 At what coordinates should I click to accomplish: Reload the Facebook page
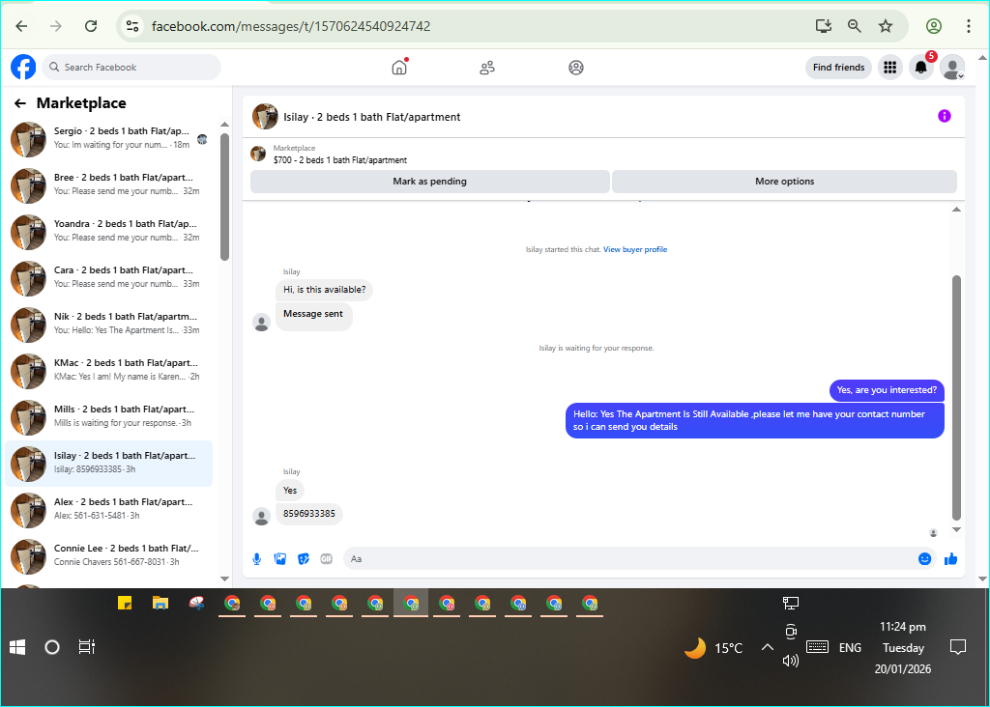pyautogui.click(x=91, y=26)
